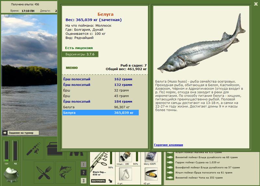The height and width of the screenshot is (186, 260).
Task: Click the Белуга title heading
Action: [105, 14]
